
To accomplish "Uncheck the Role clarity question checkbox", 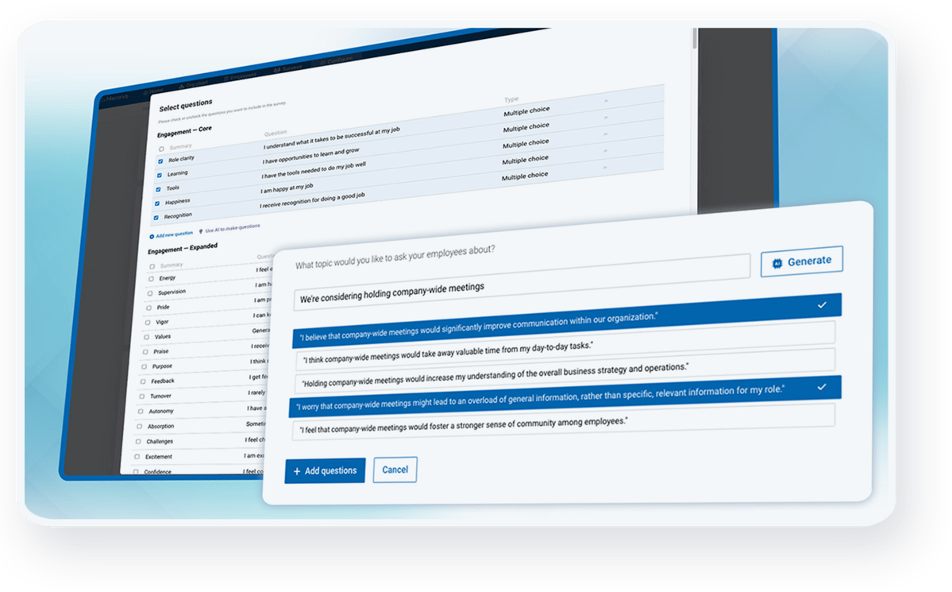I will coord(160,161).
